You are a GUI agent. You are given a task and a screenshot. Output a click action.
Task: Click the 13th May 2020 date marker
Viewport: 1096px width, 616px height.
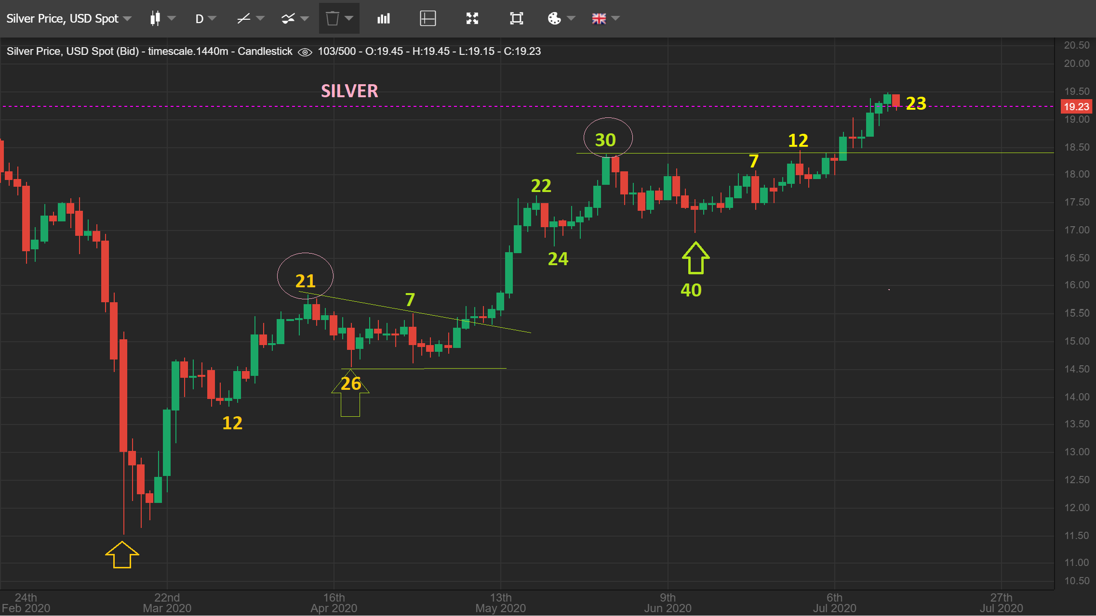(500, 603)
